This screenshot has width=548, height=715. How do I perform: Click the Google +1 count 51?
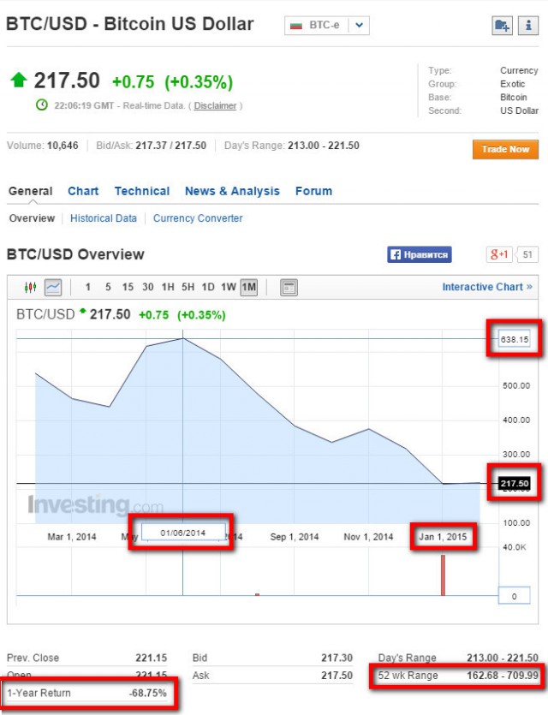coord(527,254)
